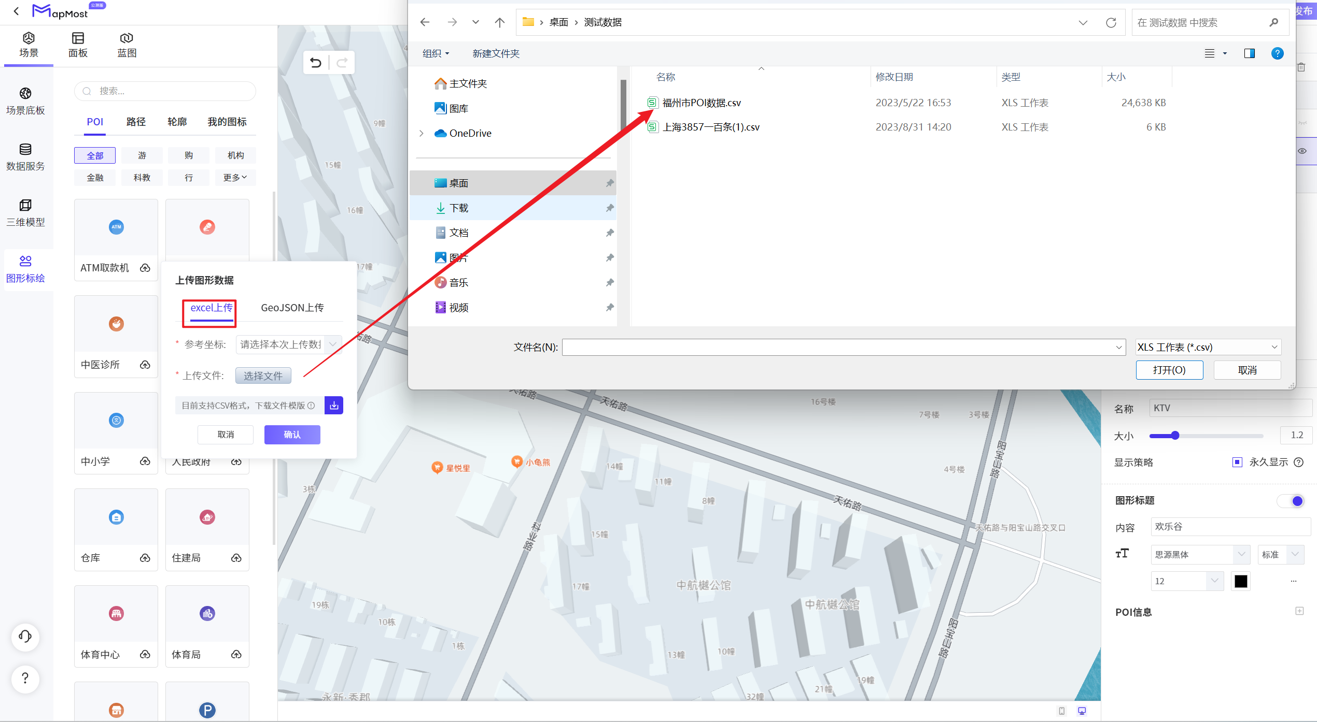
Task: Switch to the 蓝图 tab
Action: [x=127, y=45]
